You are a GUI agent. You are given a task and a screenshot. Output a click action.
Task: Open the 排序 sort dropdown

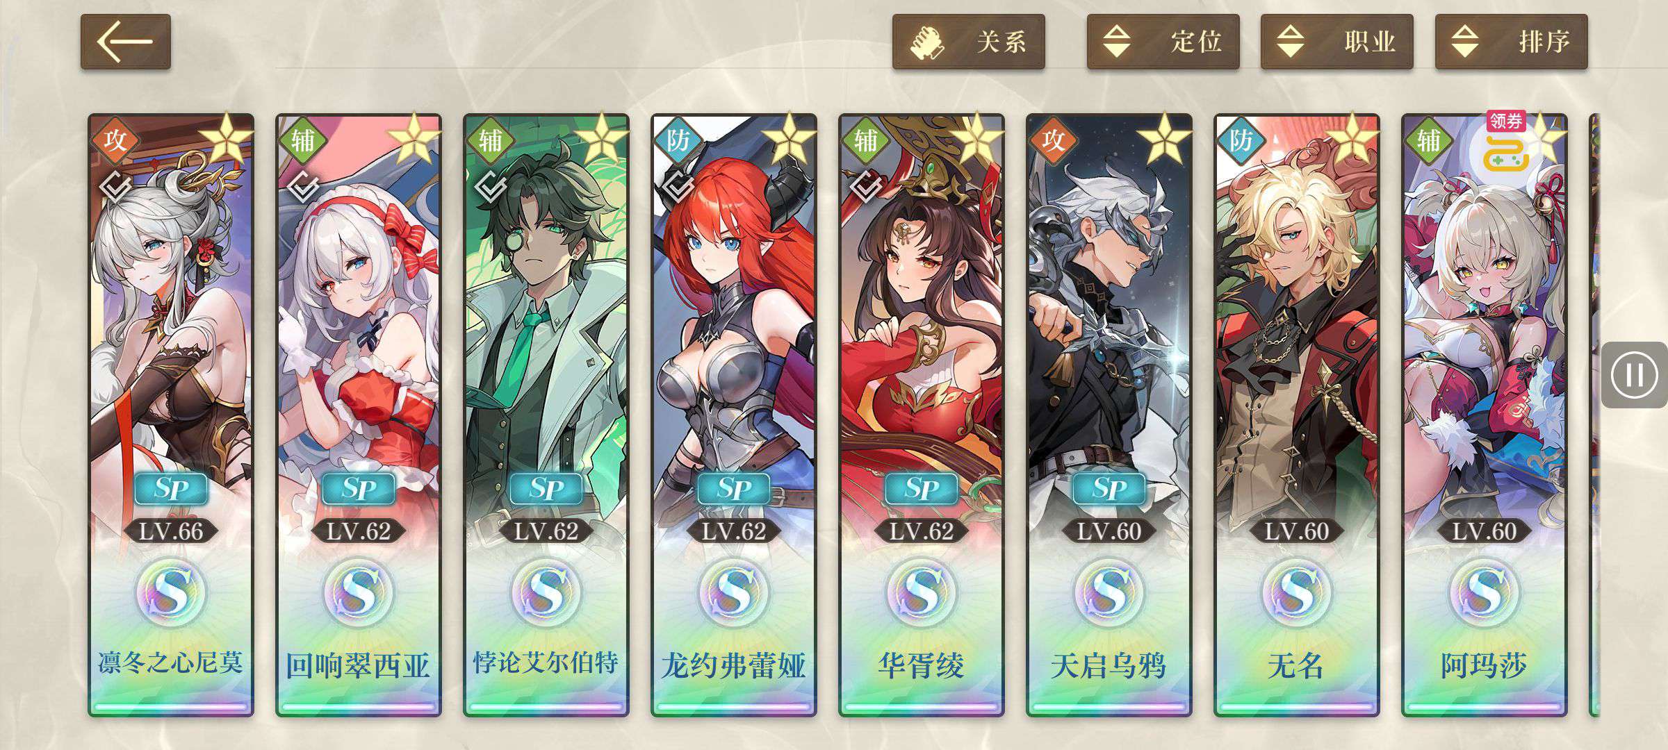tap(1512, 42)
